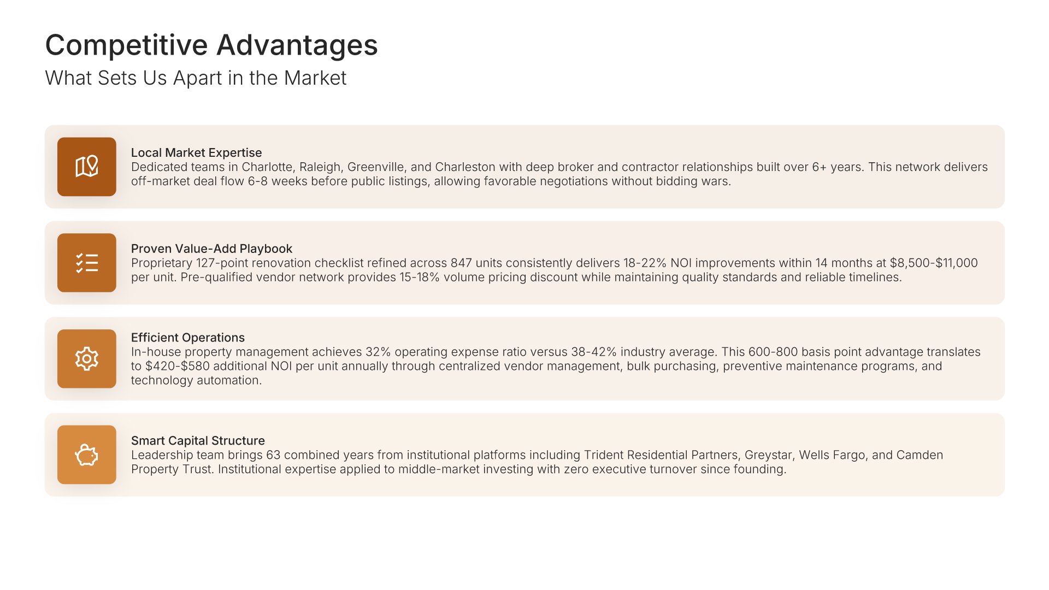Viewport: 1049px width, 590px height.
Task: Click the Proven Value-Add Playbook heading
Action: click(x=211, y=249)
